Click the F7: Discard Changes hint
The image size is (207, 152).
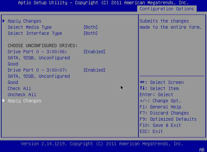click(x=164, y=113)
